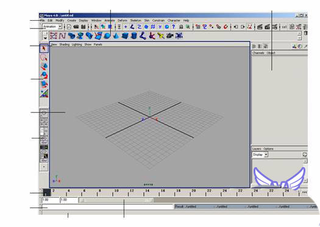Open the shelf tab selector arrow
The width and height of the screenshot is (320, 227).
45,38
